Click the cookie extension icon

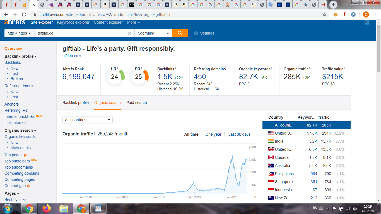point(336,14)
